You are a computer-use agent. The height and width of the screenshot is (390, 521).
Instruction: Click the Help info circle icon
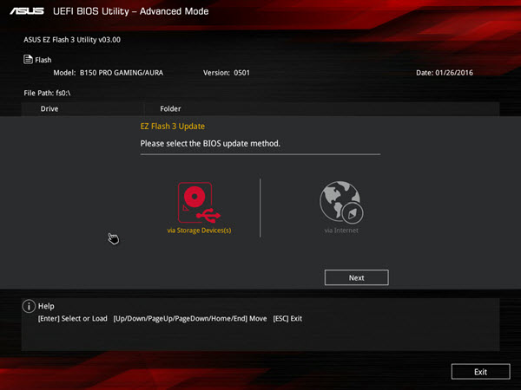29,306
